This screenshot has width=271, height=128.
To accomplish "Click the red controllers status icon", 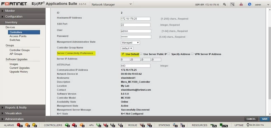I will pyautogui.click(x=74, y=125).
